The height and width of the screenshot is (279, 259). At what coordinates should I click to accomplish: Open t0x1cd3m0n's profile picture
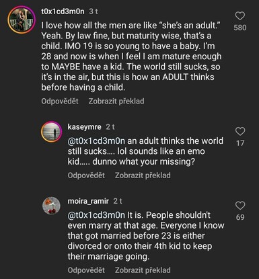(22, 19)
